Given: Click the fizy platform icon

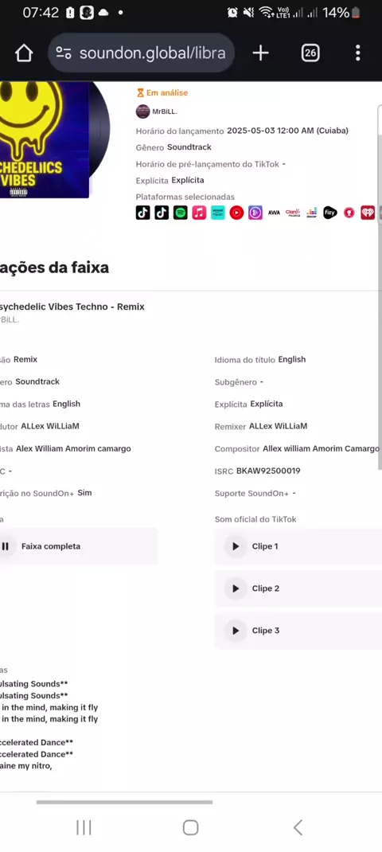Looking at the screenshot, I should [329, 213].
